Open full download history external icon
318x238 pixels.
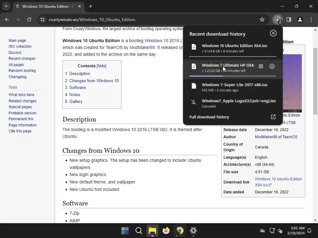(x=273, y=117)
